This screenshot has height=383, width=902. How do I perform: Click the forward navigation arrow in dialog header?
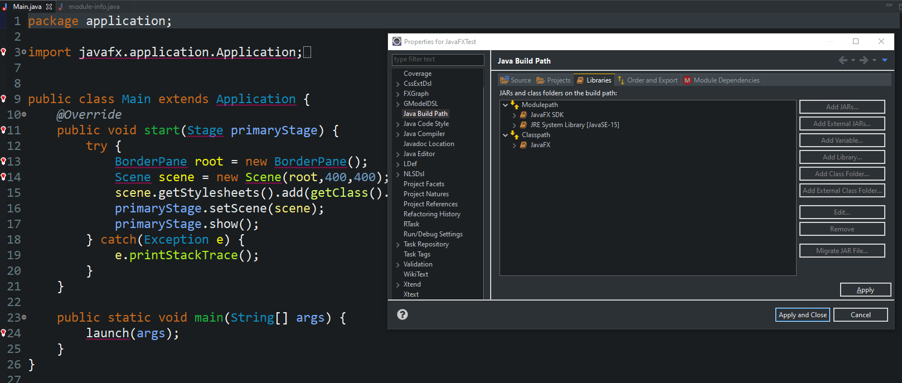coord(864,60)
